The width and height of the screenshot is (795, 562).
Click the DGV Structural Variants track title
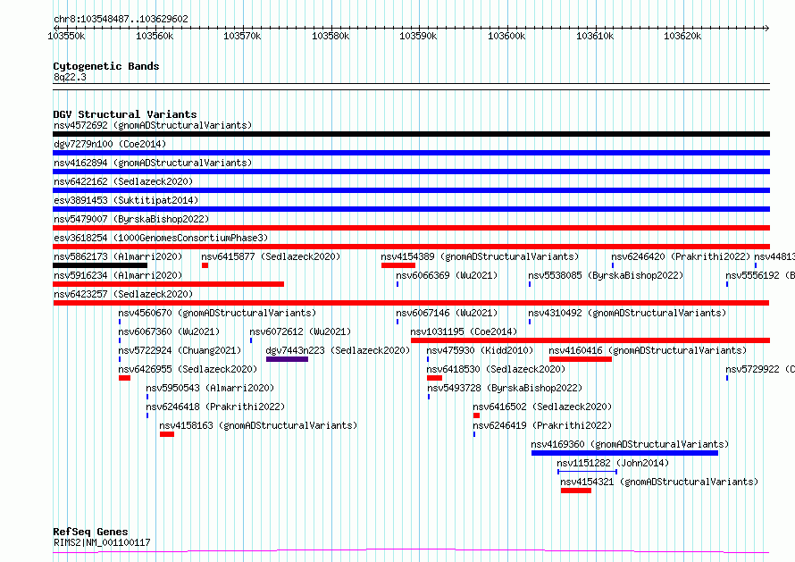pos(125,114)
